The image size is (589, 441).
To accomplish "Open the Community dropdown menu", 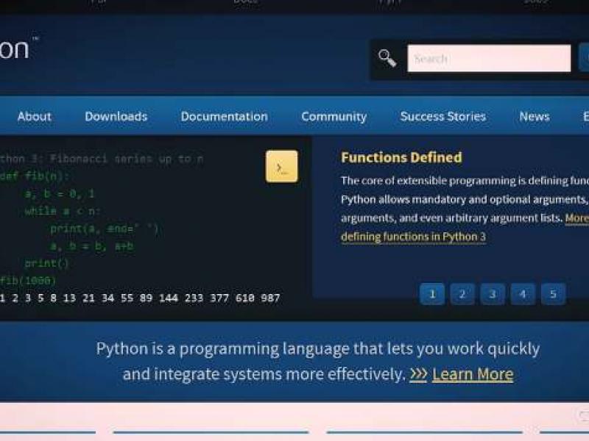I will click(334, 116).
